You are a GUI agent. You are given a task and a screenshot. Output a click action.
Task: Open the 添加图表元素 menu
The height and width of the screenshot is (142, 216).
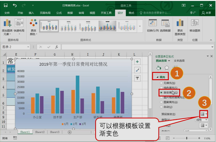tap(7, 27)
